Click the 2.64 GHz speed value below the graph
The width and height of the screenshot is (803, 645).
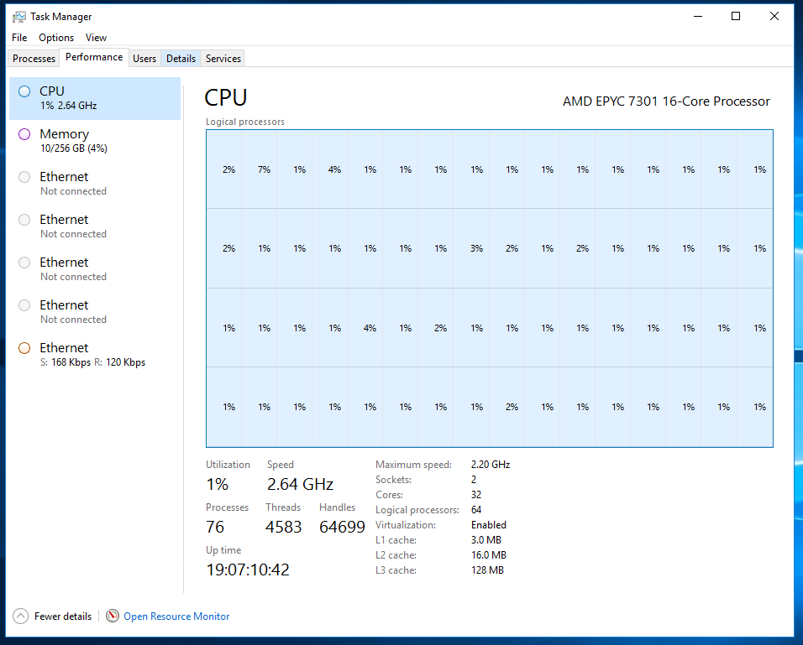300,484
